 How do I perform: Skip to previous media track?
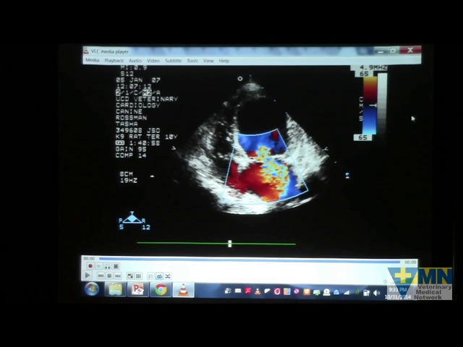[x=101, y=275]
